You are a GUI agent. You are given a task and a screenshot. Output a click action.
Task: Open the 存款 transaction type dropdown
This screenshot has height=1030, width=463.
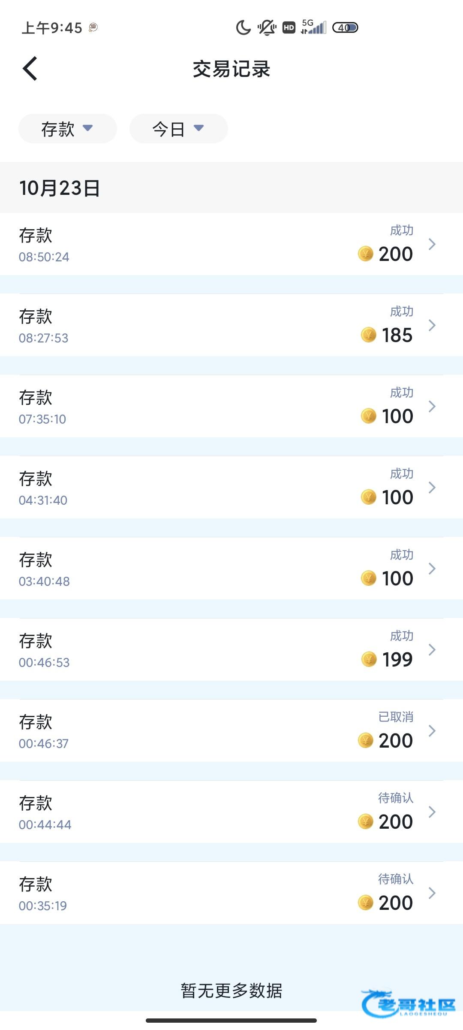pyautogui.click(x=67, y=129)
